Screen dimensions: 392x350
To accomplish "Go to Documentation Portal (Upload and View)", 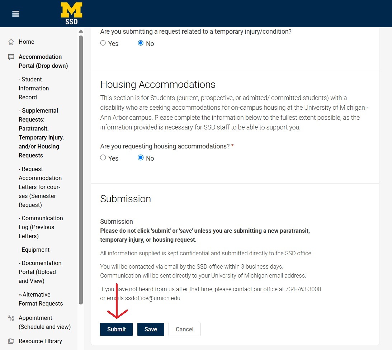I will (x=40, y=272).
